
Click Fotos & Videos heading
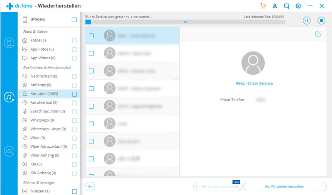click(x=35, y=32)
